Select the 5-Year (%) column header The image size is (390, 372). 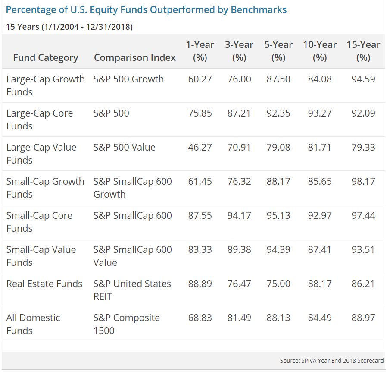tap(278, 51)
